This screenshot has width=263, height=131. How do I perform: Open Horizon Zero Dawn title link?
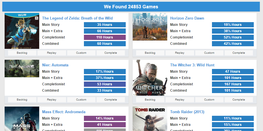coord(187,18)
